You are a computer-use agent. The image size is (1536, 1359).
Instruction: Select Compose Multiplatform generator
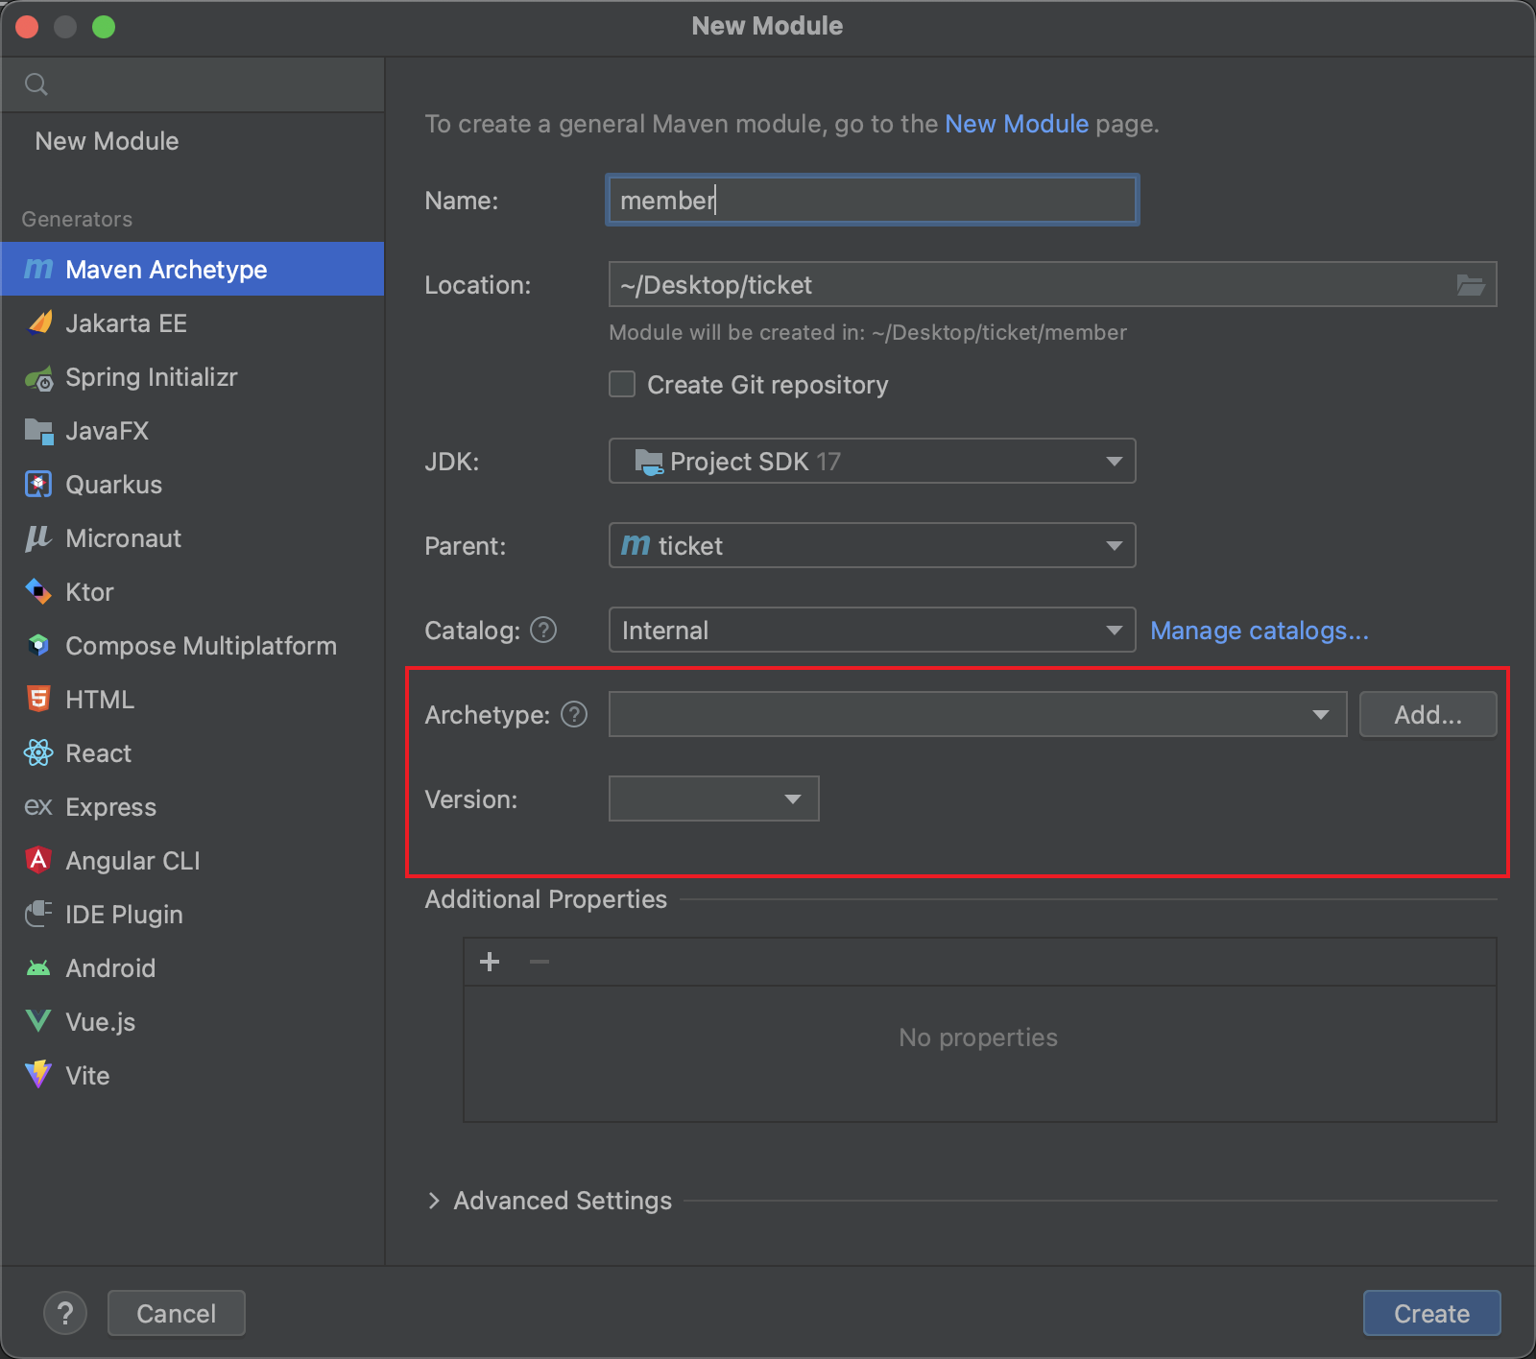[x=201, y=646]
